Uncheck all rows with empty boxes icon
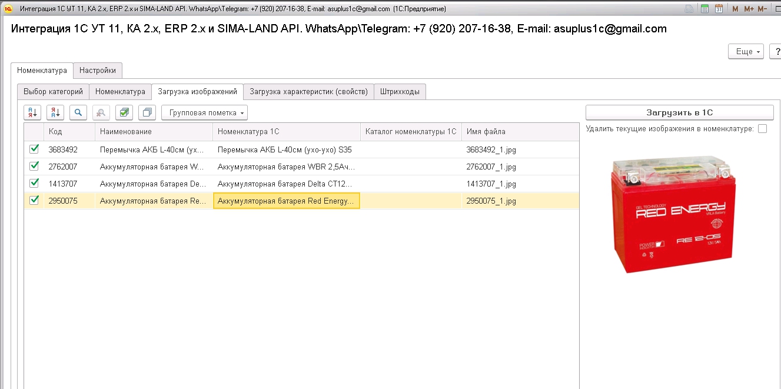 pyautogui.click(x=148, y=112)
